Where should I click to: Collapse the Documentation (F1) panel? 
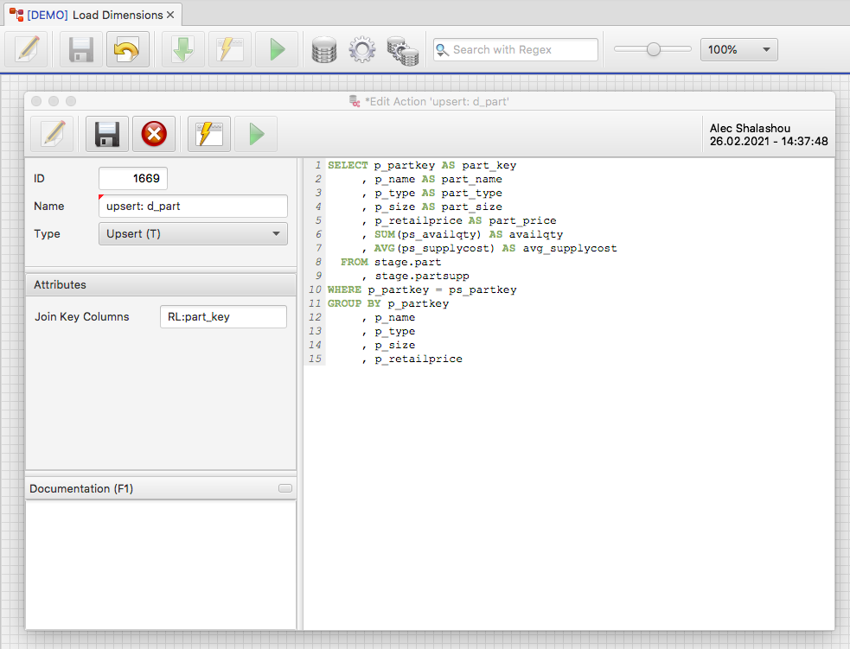click(x=285, y=489)
